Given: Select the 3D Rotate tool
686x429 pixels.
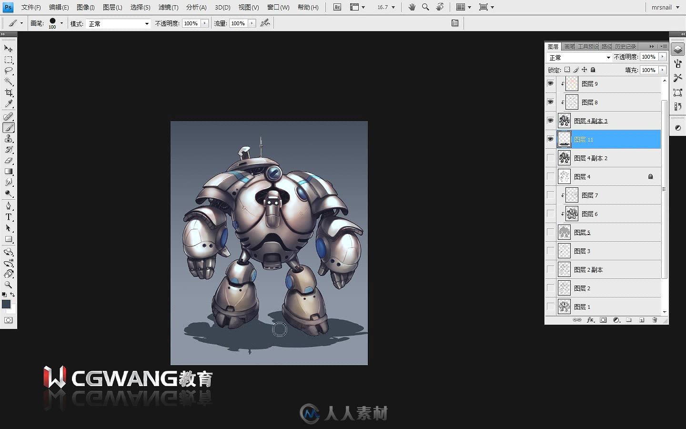Looking at the screenshot, I should click(x=9, y=252).
